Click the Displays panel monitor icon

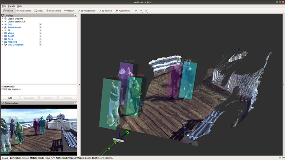click(2, 15)
